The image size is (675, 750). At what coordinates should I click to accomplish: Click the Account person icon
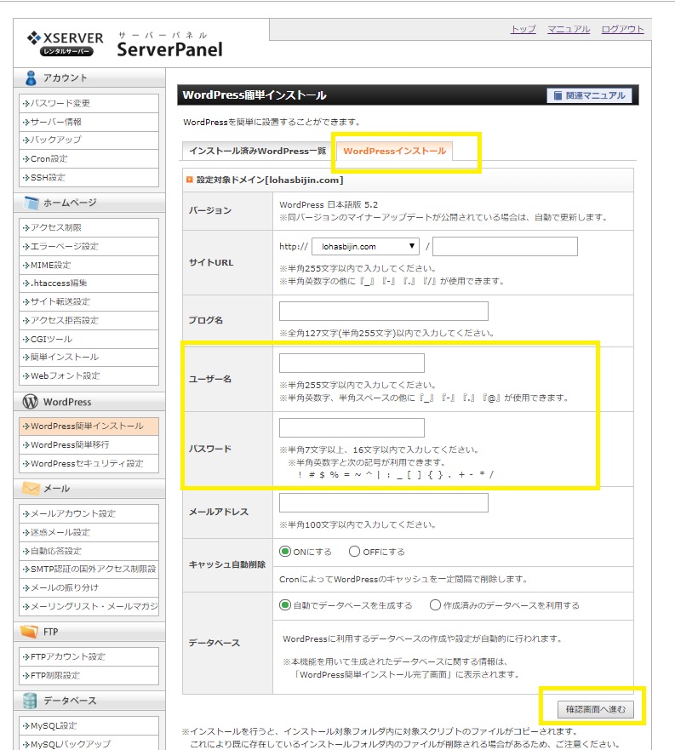click(x=31, y=78)
